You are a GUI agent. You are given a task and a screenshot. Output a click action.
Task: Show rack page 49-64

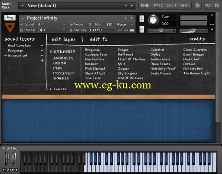point(185,6)
